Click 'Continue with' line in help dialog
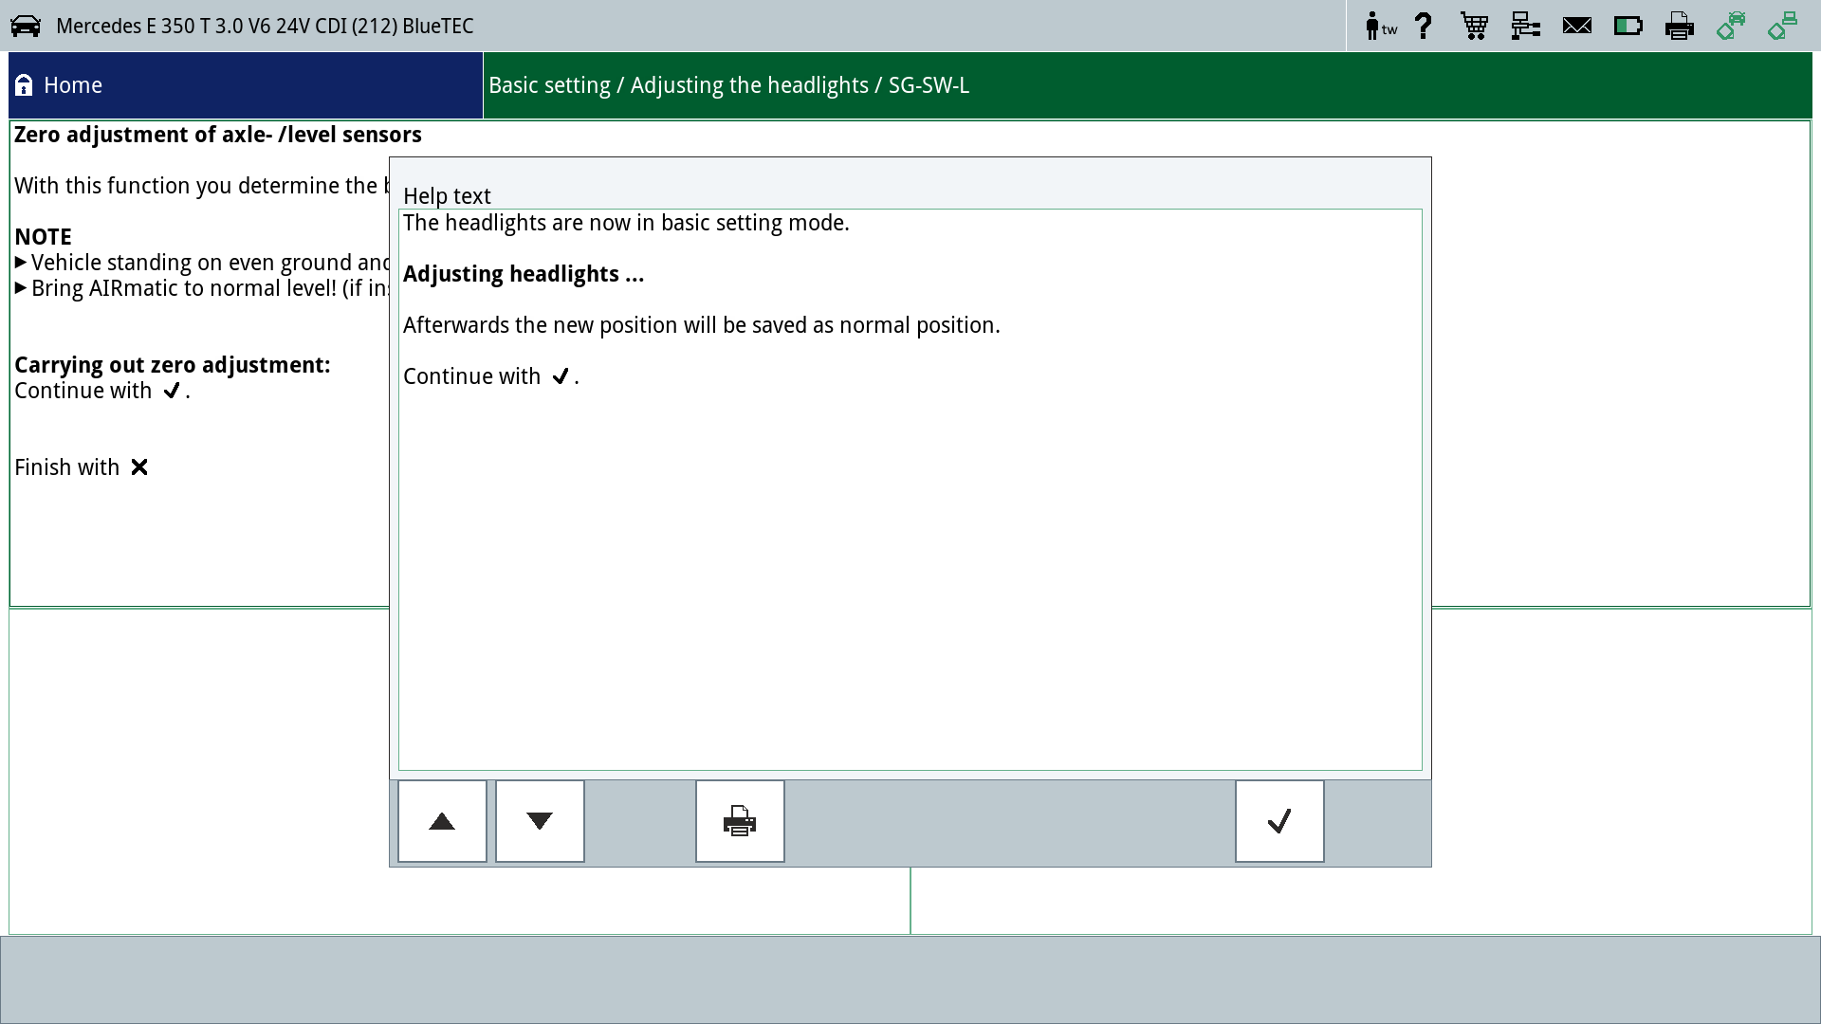The image size is (1821, 1024). click(491, 376)
